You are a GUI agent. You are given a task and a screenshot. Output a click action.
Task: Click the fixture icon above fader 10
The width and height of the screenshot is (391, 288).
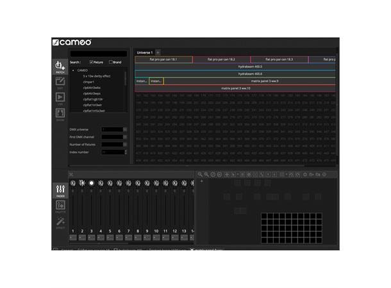coord(156,183)
